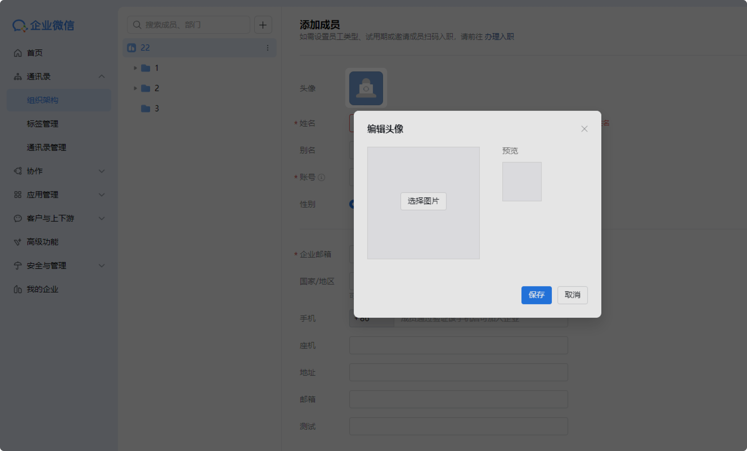Expand the 客户与上下游 menu section

pos(102,218)
